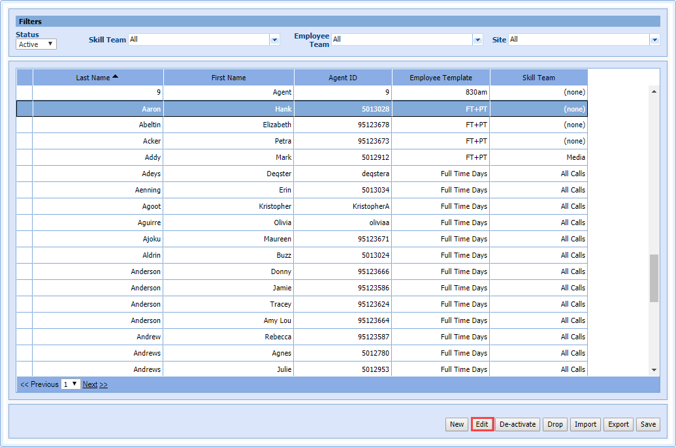The height and width of the screenshot is (447, 676).
Task: Click the De-activate button
Action: [517, 424]
